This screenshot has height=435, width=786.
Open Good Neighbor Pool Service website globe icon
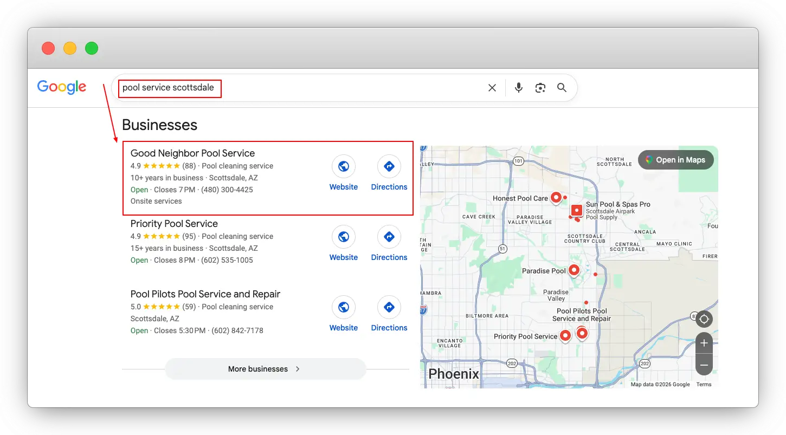point(344,166)
